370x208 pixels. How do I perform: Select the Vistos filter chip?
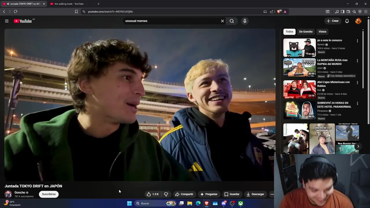coord(322,31)
